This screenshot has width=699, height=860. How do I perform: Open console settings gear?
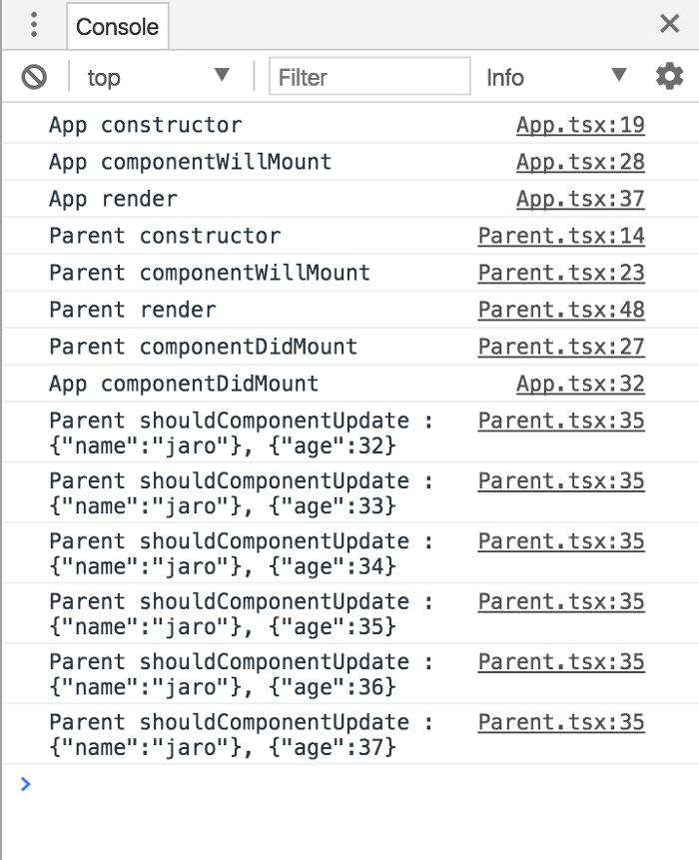tap(669, 76)
